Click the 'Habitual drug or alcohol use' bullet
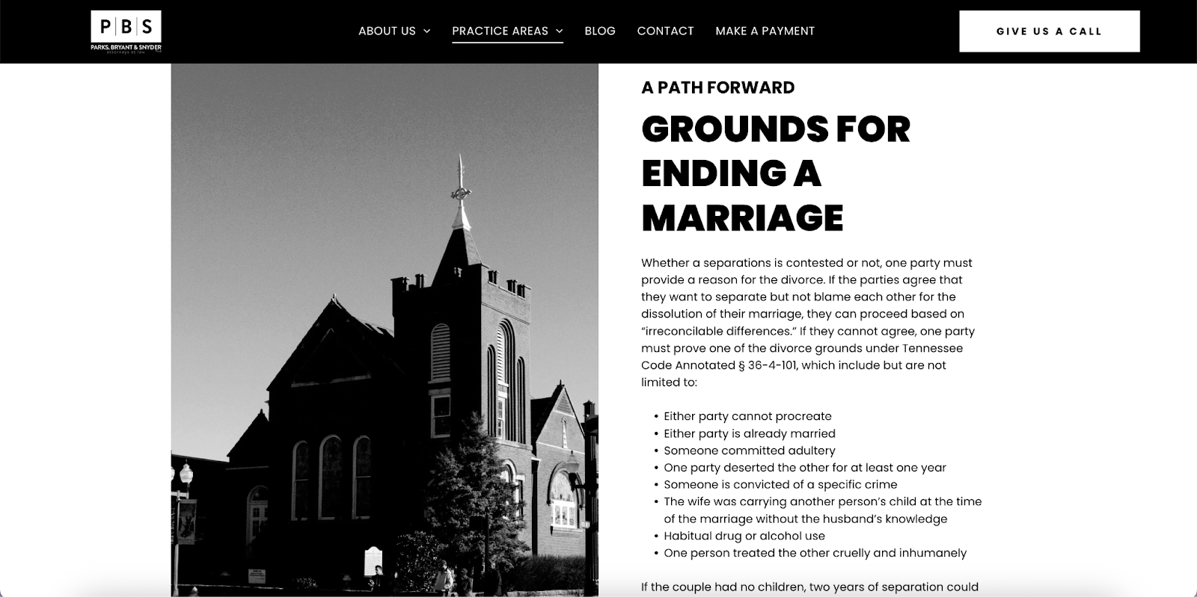The height and width of the screenshot is (597, 1197). click(x=744, y=536)
